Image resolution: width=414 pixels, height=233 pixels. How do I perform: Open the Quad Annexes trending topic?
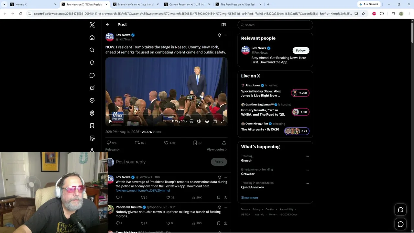pyautogui.click(x=252, y=187)
